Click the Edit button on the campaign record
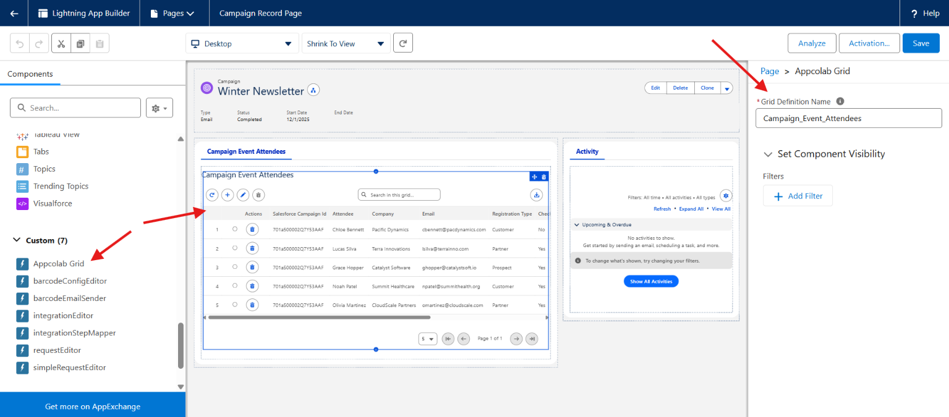This screenshot has height=417, width=949. point(655,88)
